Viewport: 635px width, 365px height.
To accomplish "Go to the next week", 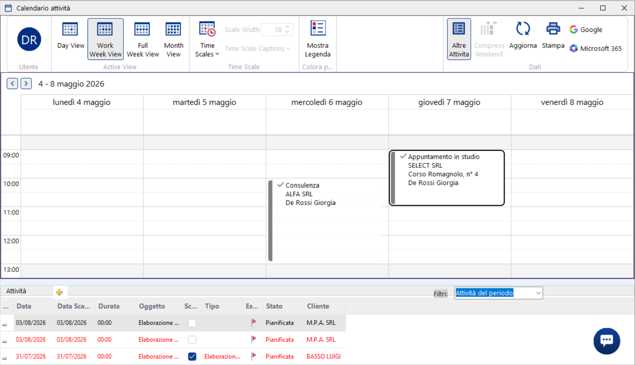I will [26, 84].
